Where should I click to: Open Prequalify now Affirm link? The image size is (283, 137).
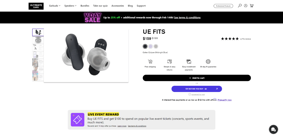pos(225,100)
